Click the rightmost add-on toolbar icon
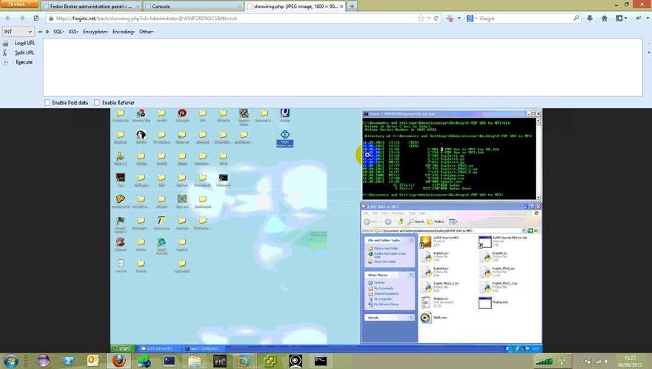652x369 pixels. pyautogui.click(x=639, y=18)
